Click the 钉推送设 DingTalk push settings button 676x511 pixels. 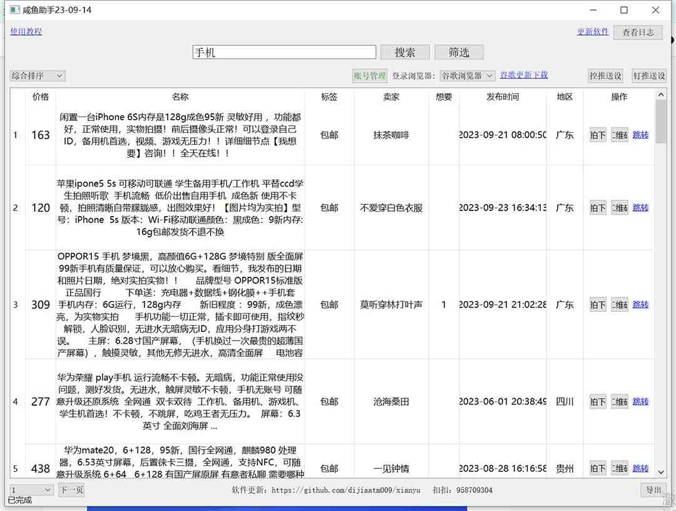[x=649, y=75]
